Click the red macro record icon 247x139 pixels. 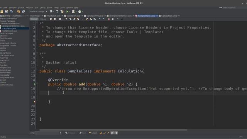[x=109, y=19]
